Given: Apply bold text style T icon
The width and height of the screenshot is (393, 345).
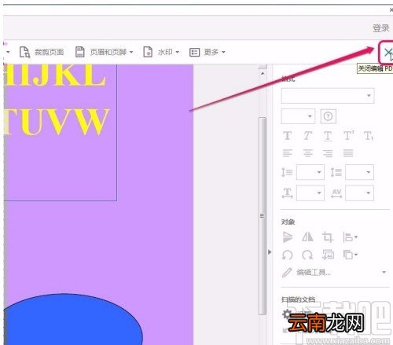Looking at the screenshot, I should click(x=287, y=136).
